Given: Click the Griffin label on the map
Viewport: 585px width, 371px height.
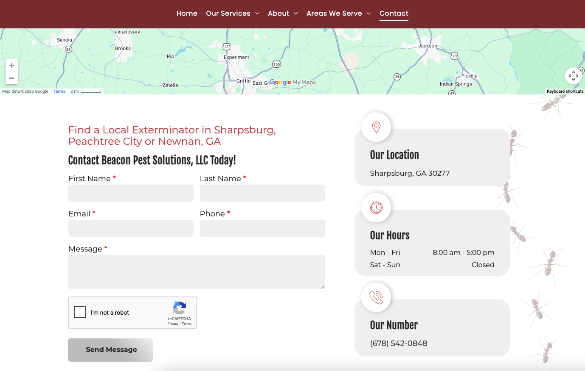Looking at the screenshot, I should point(244,81).
